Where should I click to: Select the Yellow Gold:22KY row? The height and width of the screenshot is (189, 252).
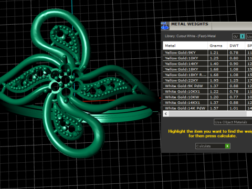[207, 80]
